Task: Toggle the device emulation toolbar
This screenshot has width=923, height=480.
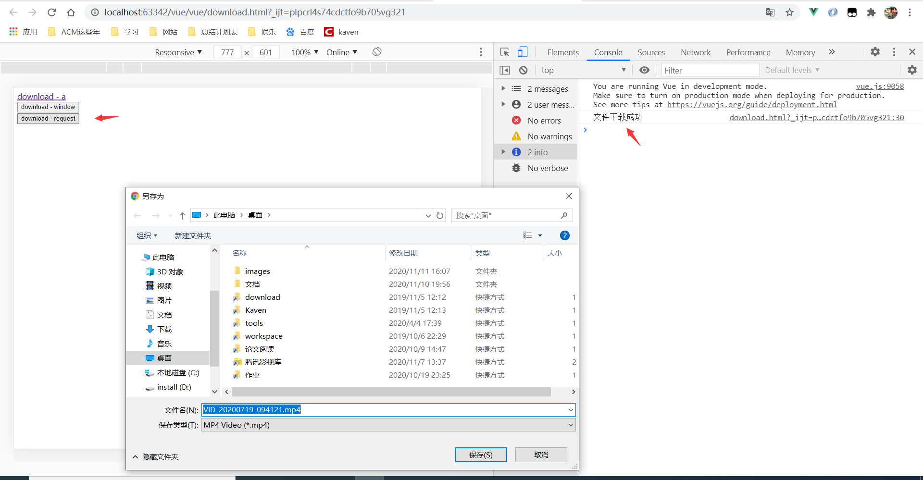Action: coord(523,51)
